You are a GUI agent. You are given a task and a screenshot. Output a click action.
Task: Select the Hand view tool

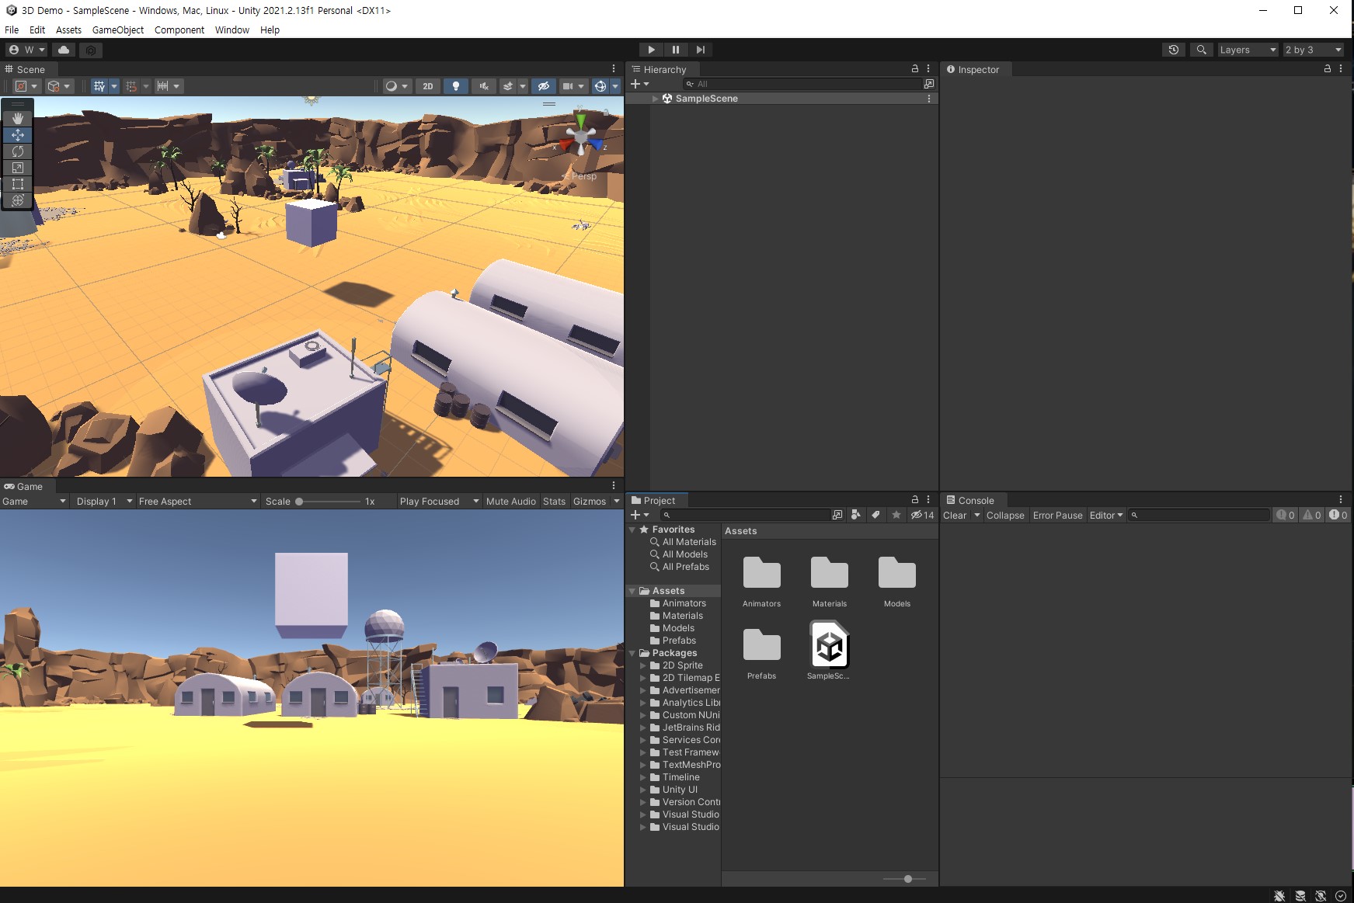coord(17,119)
